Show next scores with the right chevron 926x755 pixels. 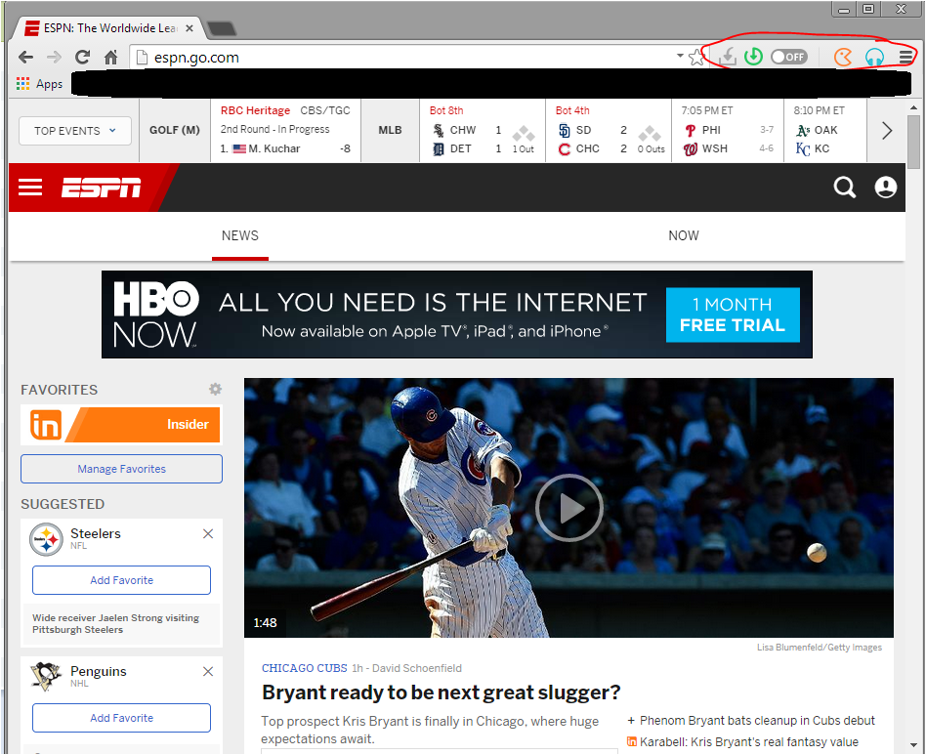pyautogui.click(x=887, y=131)
